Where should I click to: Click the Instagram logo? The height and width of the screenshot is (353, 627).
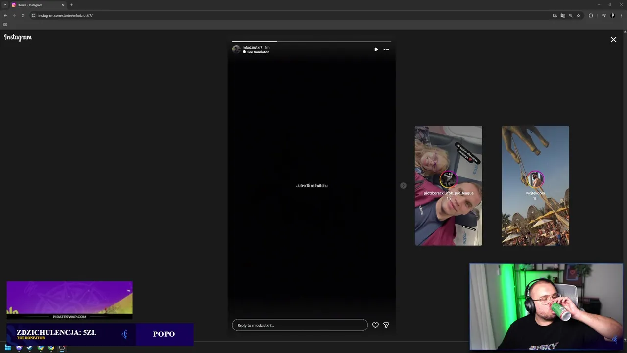[18, 37]
